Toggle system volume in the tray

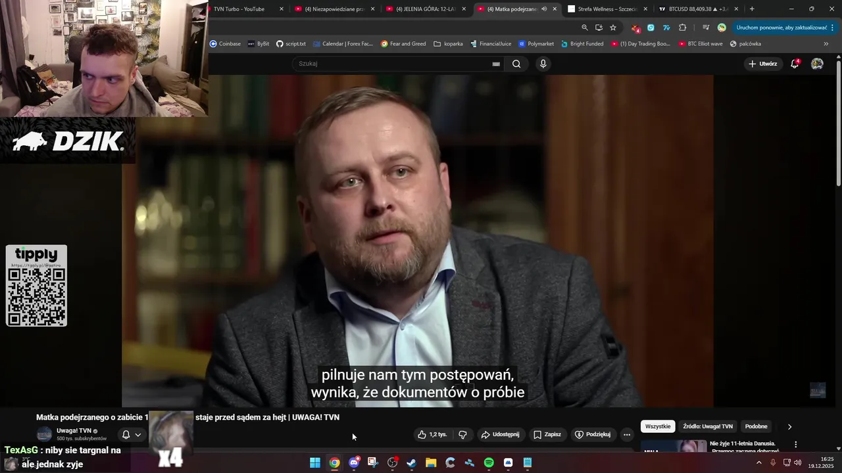(x=798, y=463)
